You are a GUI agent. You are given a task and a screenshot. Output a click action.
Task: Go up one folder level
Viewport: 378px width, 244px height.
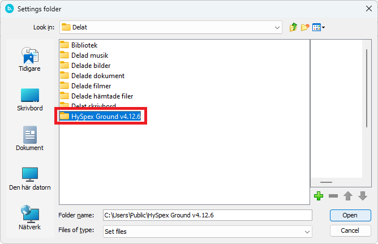293,27
